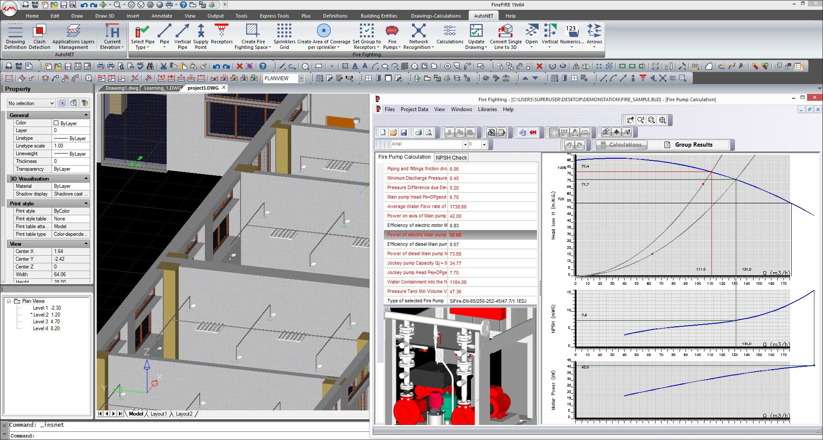Image resolution: width=823 pixels, height=440 pixels.
Task: Convert Single Line to 3D
Action: pyautogui.click(x=506, y=37)
